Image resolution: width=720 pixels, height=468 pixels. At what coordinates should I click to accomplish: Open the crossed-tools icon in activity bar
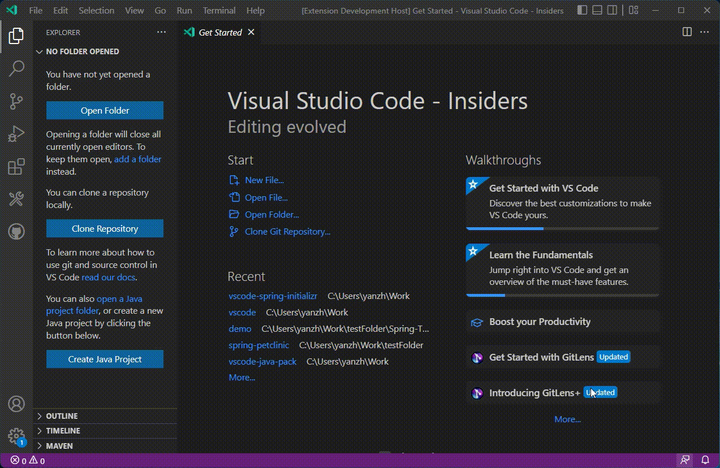point(16,199)
